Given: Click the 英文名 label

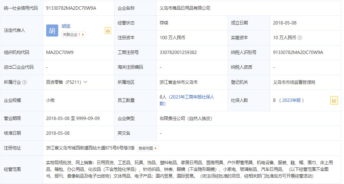Looking at the screenshot, I should tap(124, 133).
